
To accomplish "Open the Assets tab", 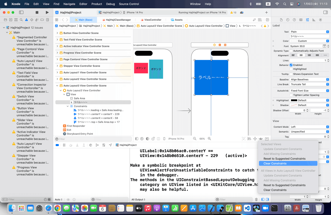I will [177, 20].
